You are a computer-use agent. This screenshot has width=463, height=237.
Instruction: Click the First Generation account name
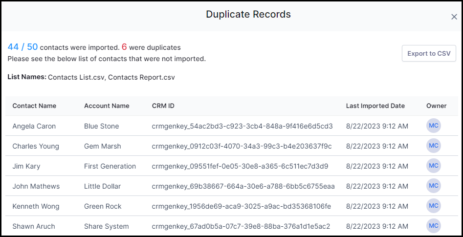pyautogui.click(x=110, y=166)
